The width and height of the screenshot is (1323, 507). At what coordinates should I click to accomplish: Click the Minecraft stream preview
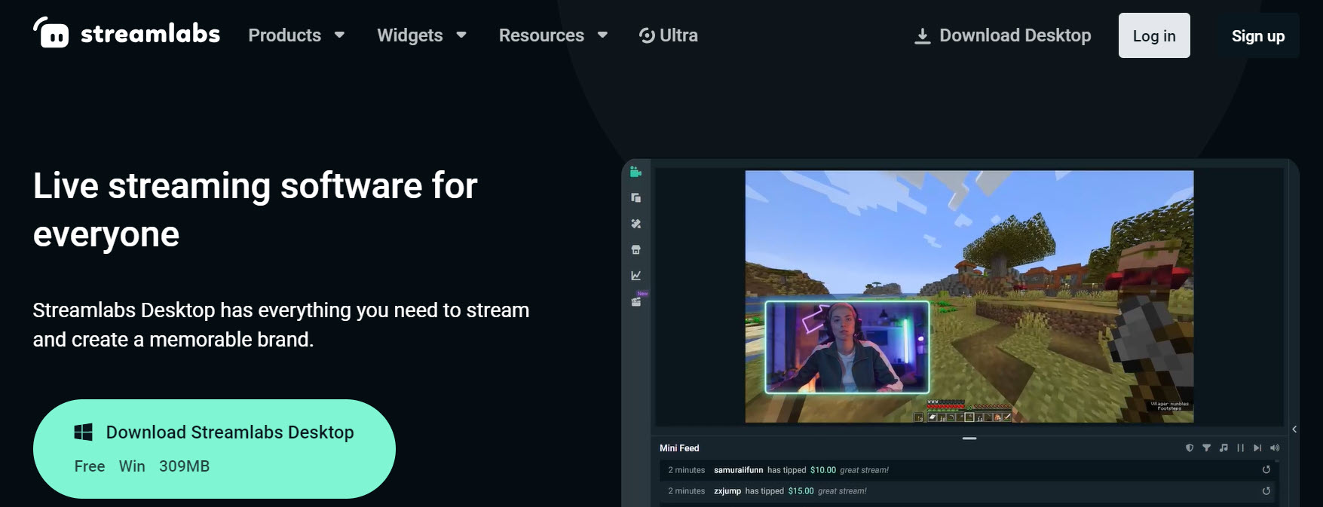coord(969,296)
